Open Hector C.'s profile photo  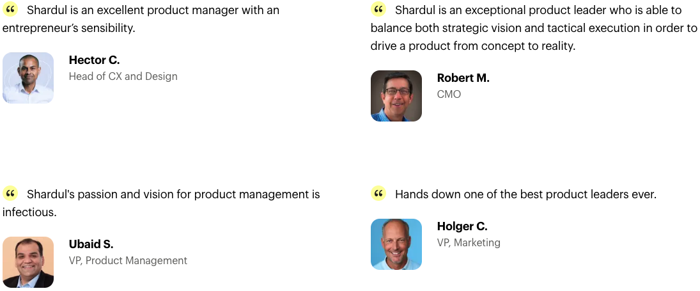[28, 78]
